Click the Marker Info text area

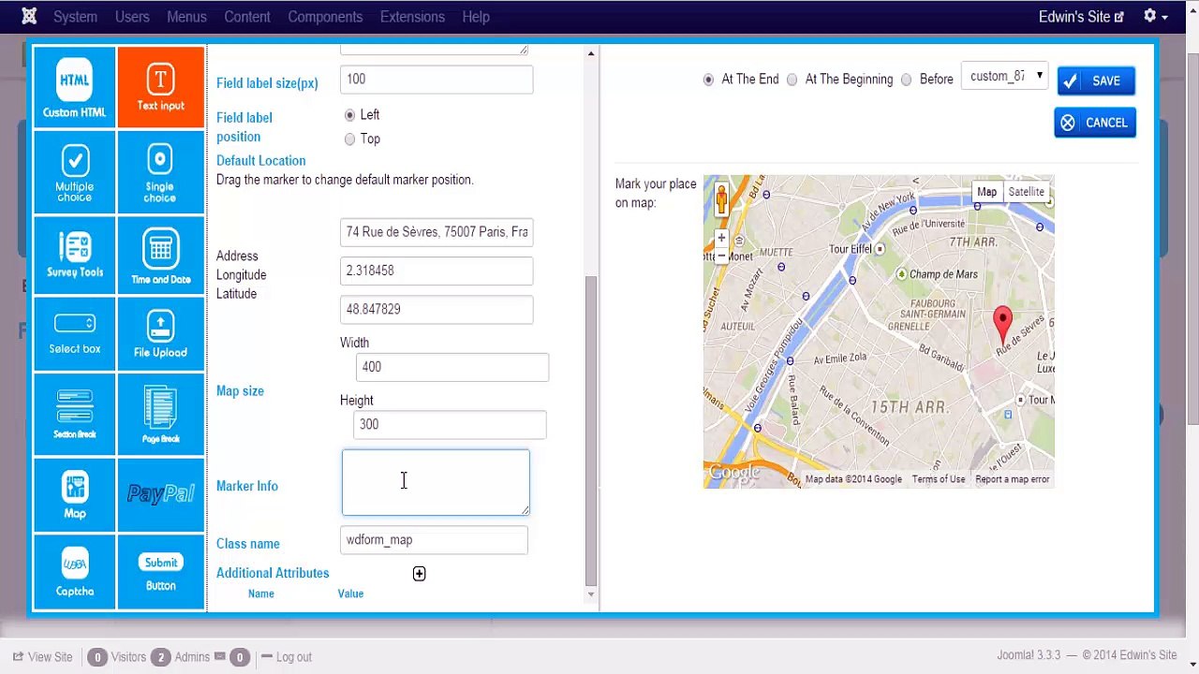click(436, 482)
